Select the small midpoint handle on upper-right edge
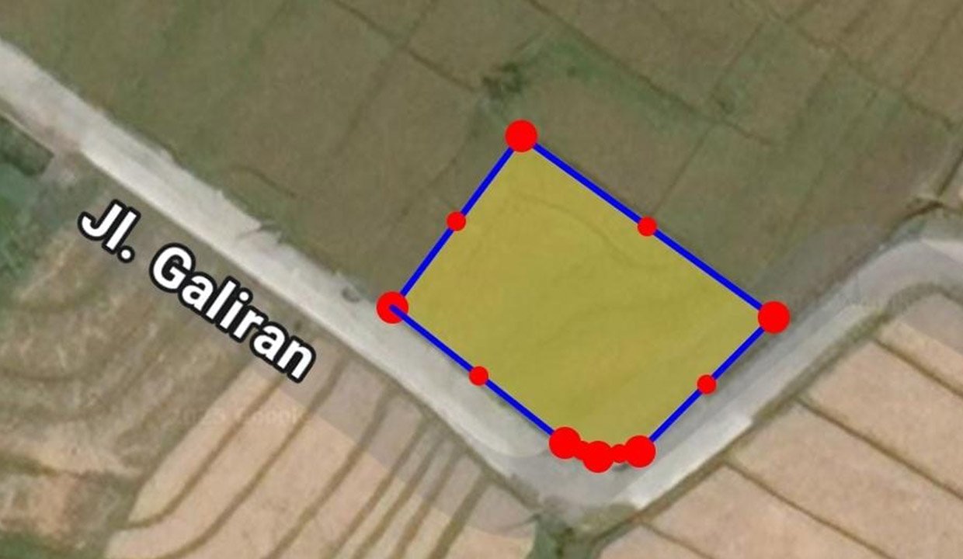Image resolution: width=963 pixels, height=559 pixels. pyautogui.click(x=647, y=226)
